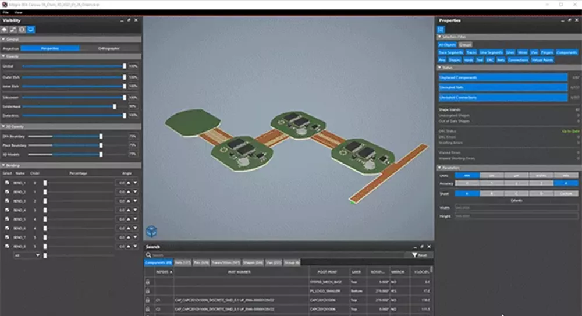This screenshot has height=316, width=582.
Task: Click the Unplaced Components status button
Action: [503, 77]
